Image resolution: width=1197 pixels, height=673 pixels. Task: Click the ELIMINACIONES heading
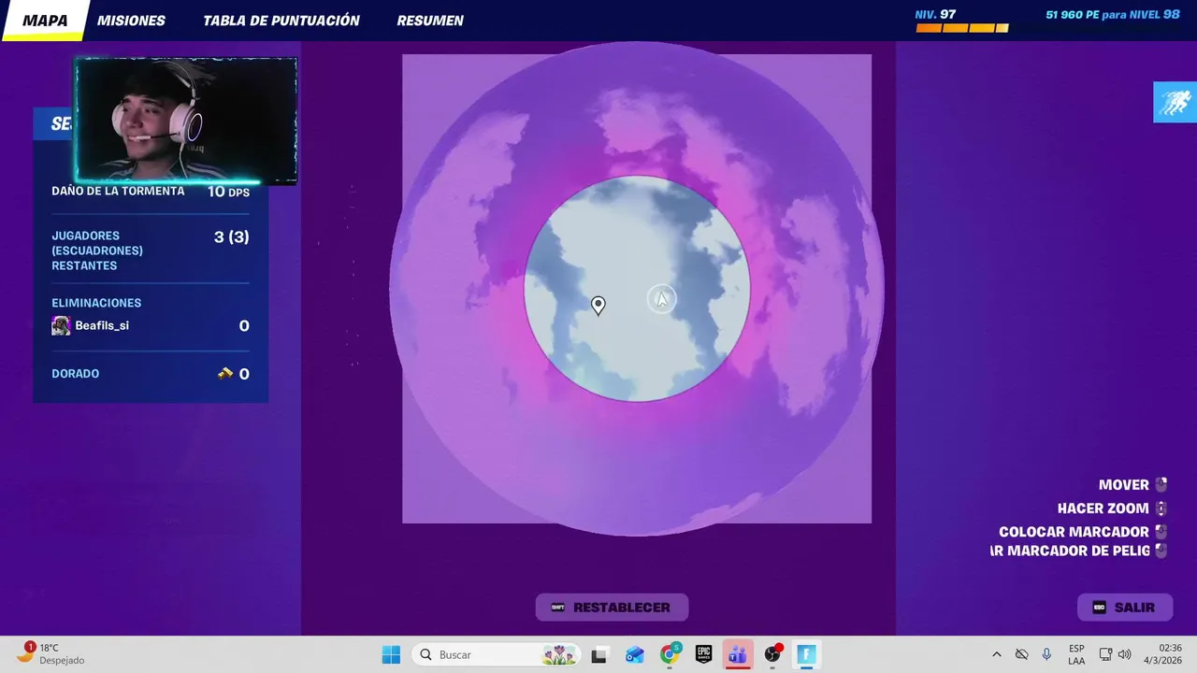click(96, 303)
